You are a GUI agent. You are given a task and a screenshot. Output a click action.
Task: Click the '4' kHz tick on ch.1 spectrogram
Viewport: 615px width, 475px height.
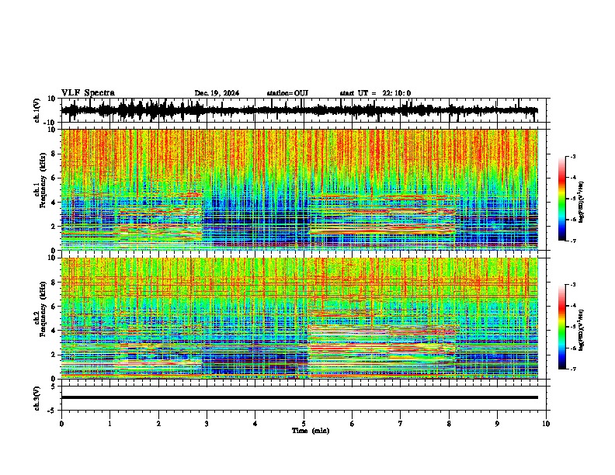coord(54,203)
